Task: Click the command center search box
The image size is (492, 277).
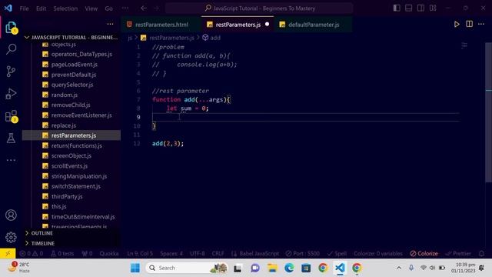Action: pos(259,8)
